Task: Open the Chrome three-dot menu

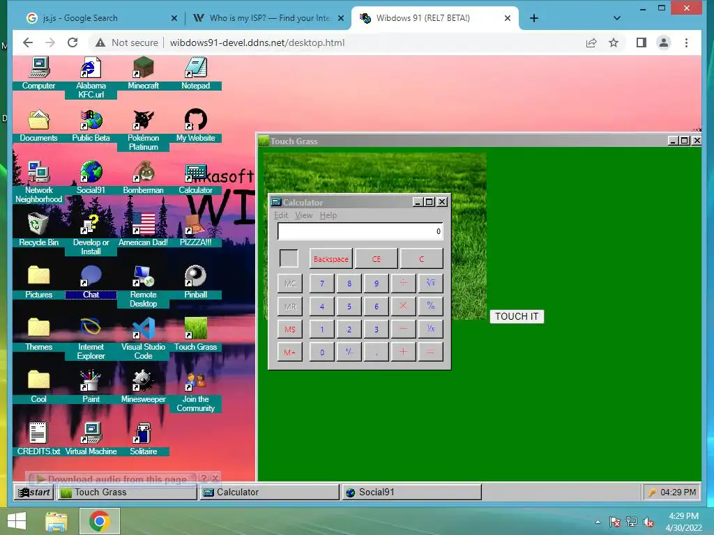Action: [x=686, y=42]
